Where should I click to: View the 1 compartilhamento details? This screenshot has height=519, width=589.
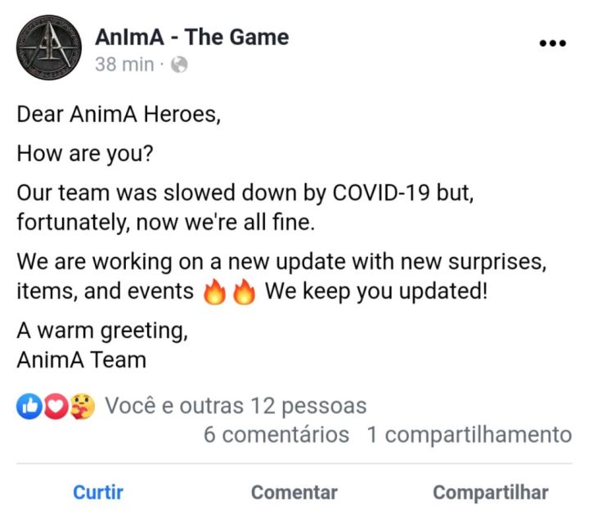pyautogui.click(x=470, y=435)
